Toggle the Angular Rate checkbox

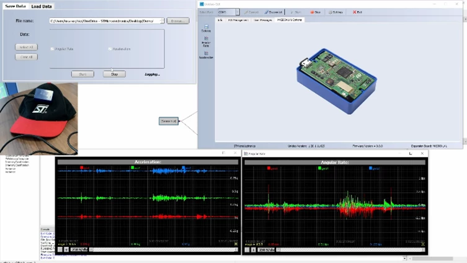(x=52, y=49)
